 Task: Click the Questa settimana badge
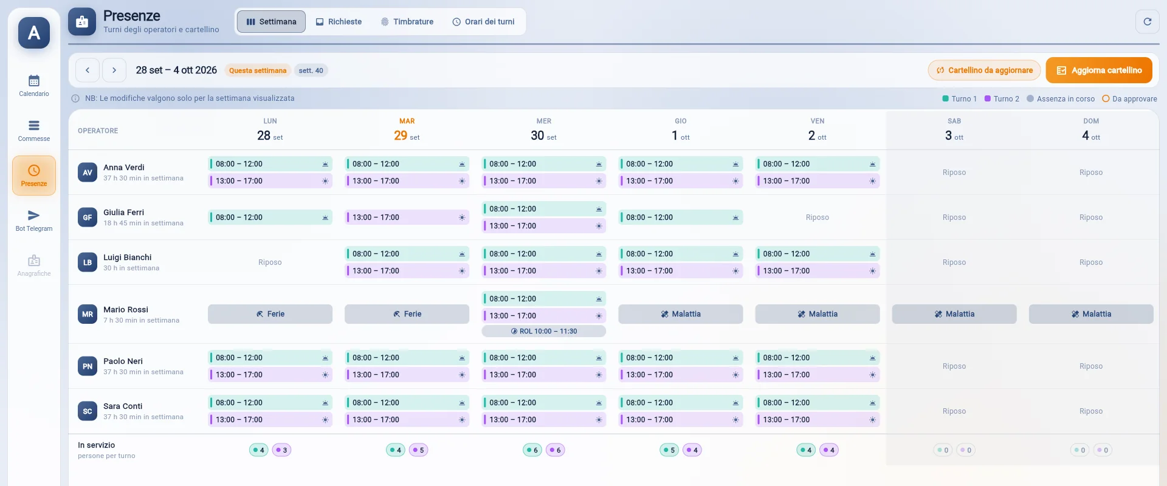258,70
